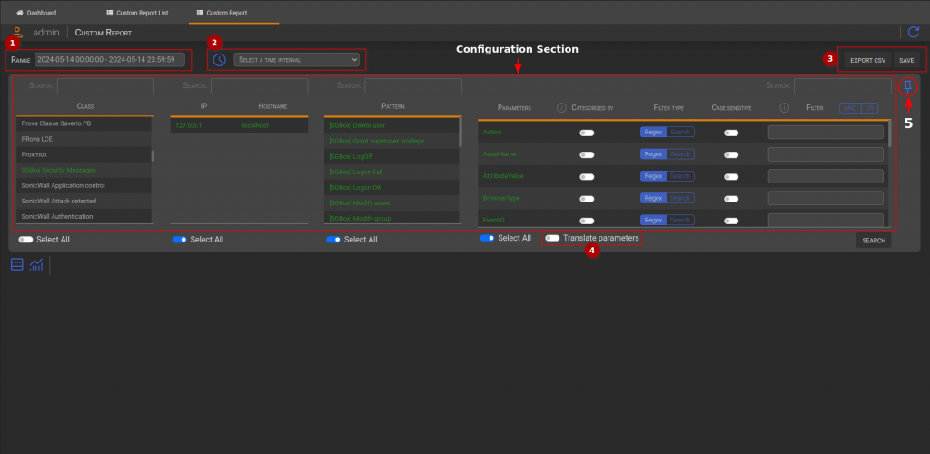930x454 pixels.
Task: Set BrowserType filter type to Regex
Action: tap(653, 198)
